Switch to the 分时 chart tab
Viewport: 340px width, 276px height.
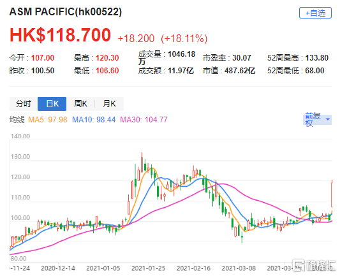[24, 104]
